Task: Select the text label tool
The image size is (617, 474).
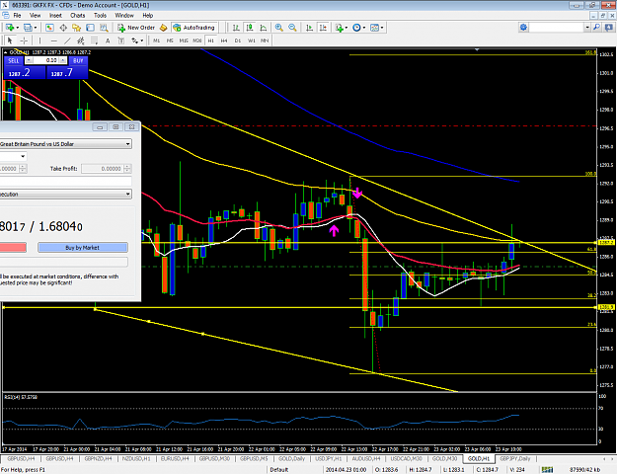Action: [x=108, y=40]
